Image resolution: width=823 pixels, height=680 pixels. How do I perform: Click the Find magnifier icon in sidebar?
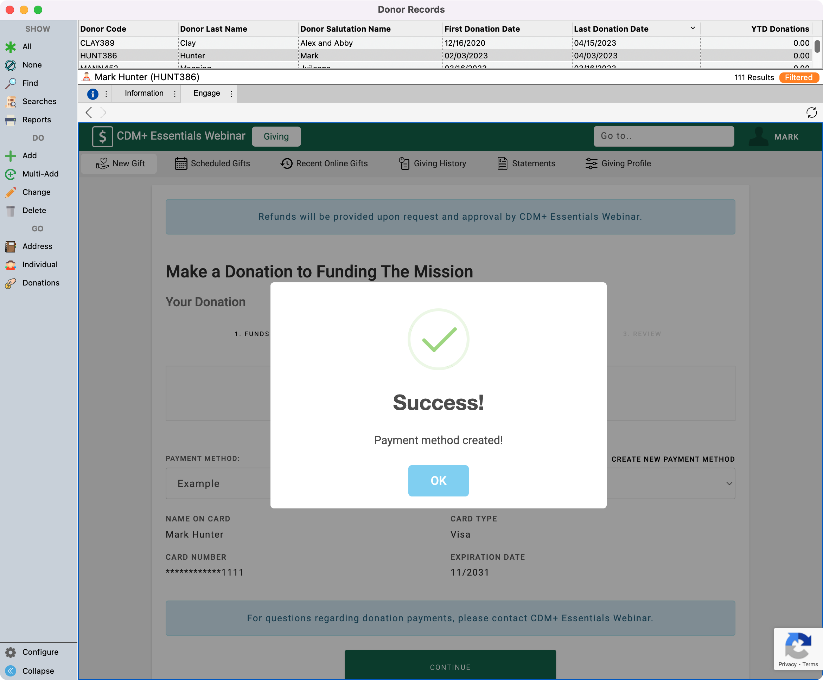[11, 83]
